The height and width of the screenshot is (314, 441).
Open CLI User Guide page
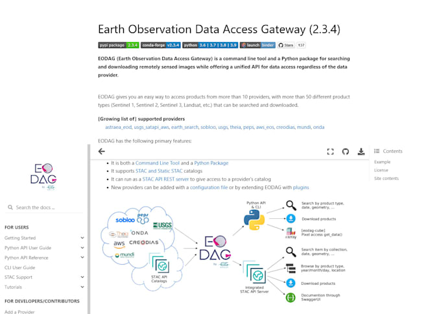(19, 267)
